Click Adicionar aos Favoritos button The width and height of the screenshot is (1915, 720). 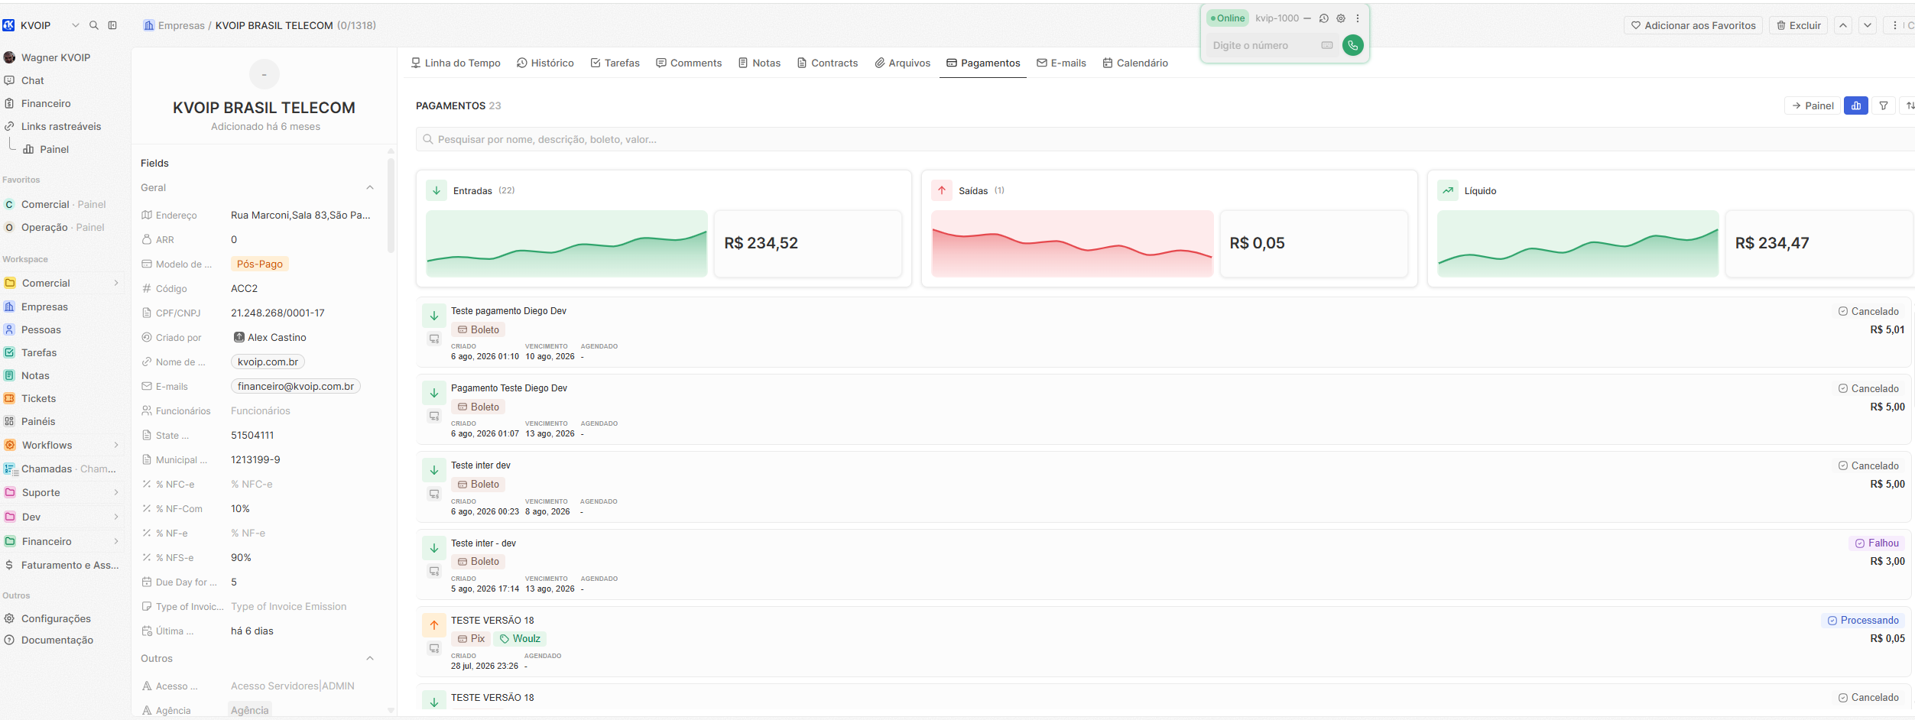point(1693,25)
